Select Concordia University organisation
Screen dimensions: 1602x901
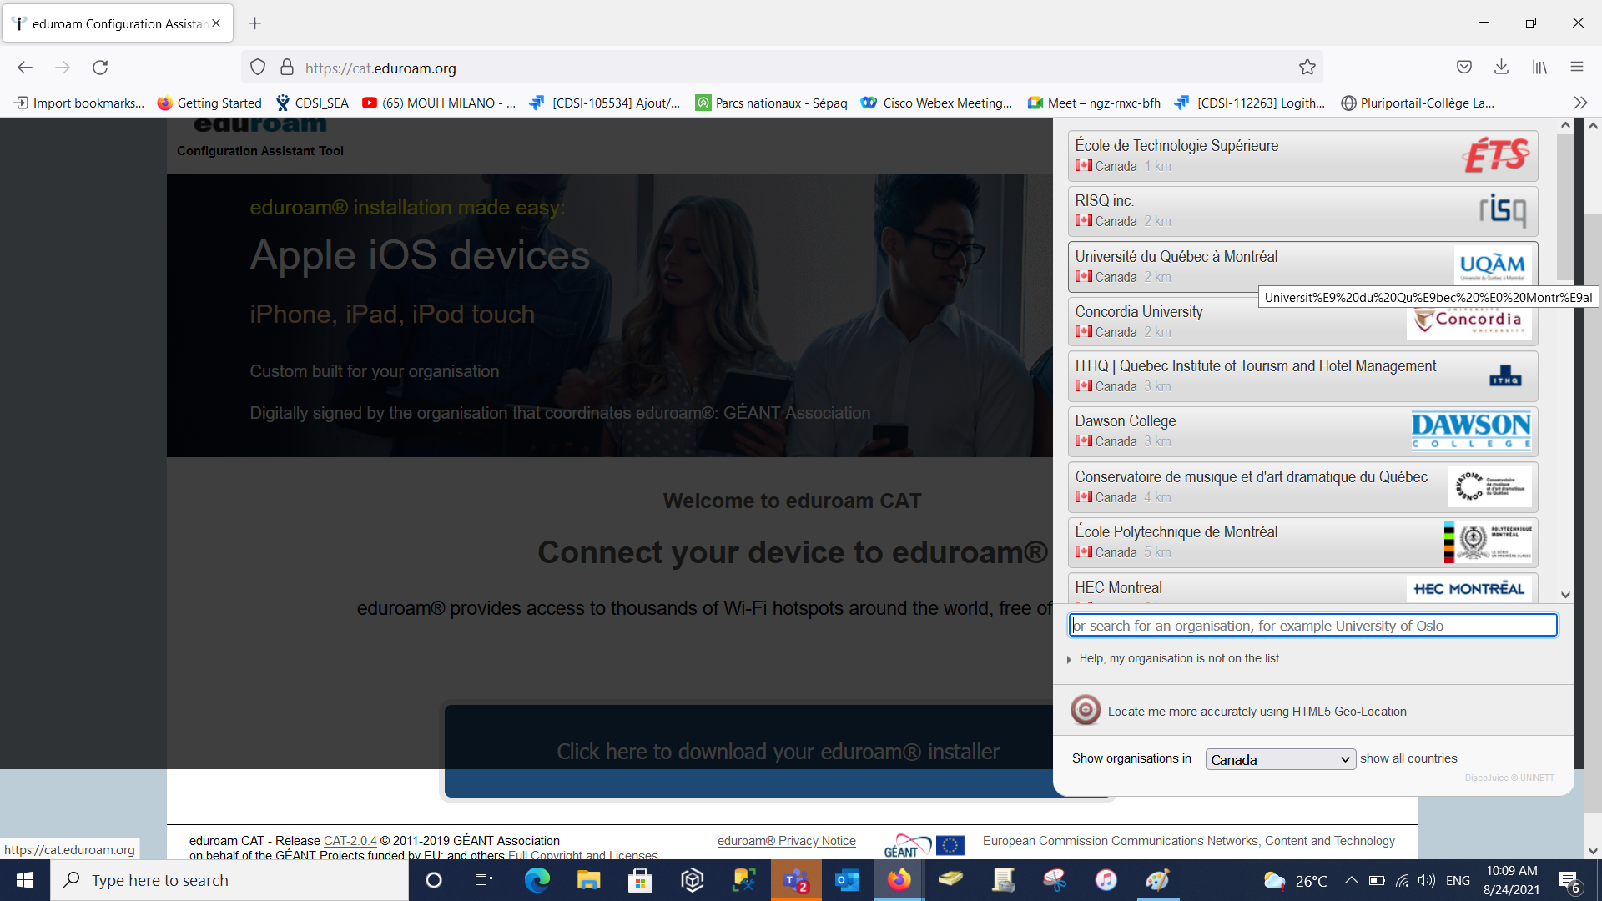click(1302, 321)
